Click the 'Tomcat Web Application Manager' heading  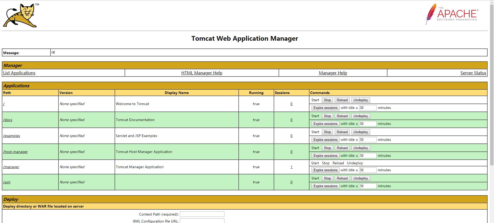point(245,39)
